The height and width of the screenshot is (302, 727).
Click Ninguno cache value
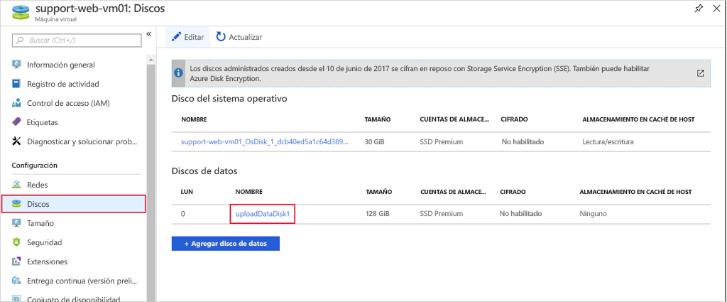coord(593,214)
